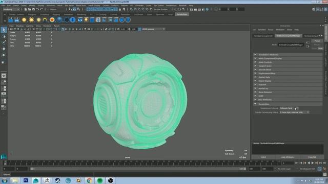Open the Subdivision Scheme Catmull-Clark dropdown
The width and height of the screenshot is (328, 184).
pos(289,108)
